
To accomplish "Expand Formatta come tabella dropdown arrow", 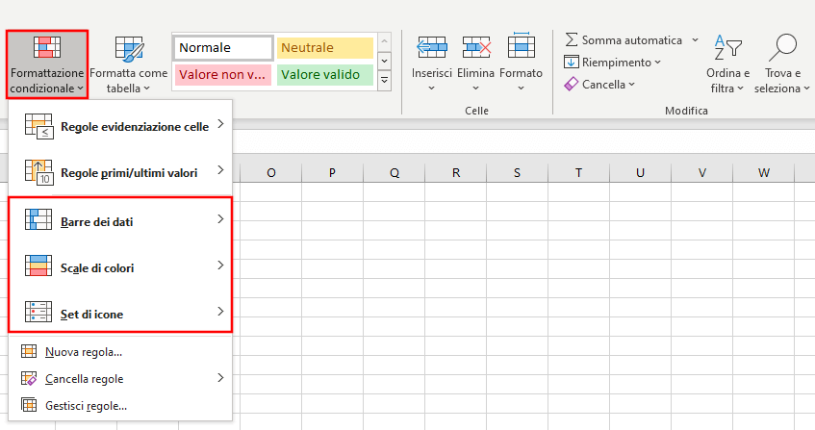I will [146, 89].
